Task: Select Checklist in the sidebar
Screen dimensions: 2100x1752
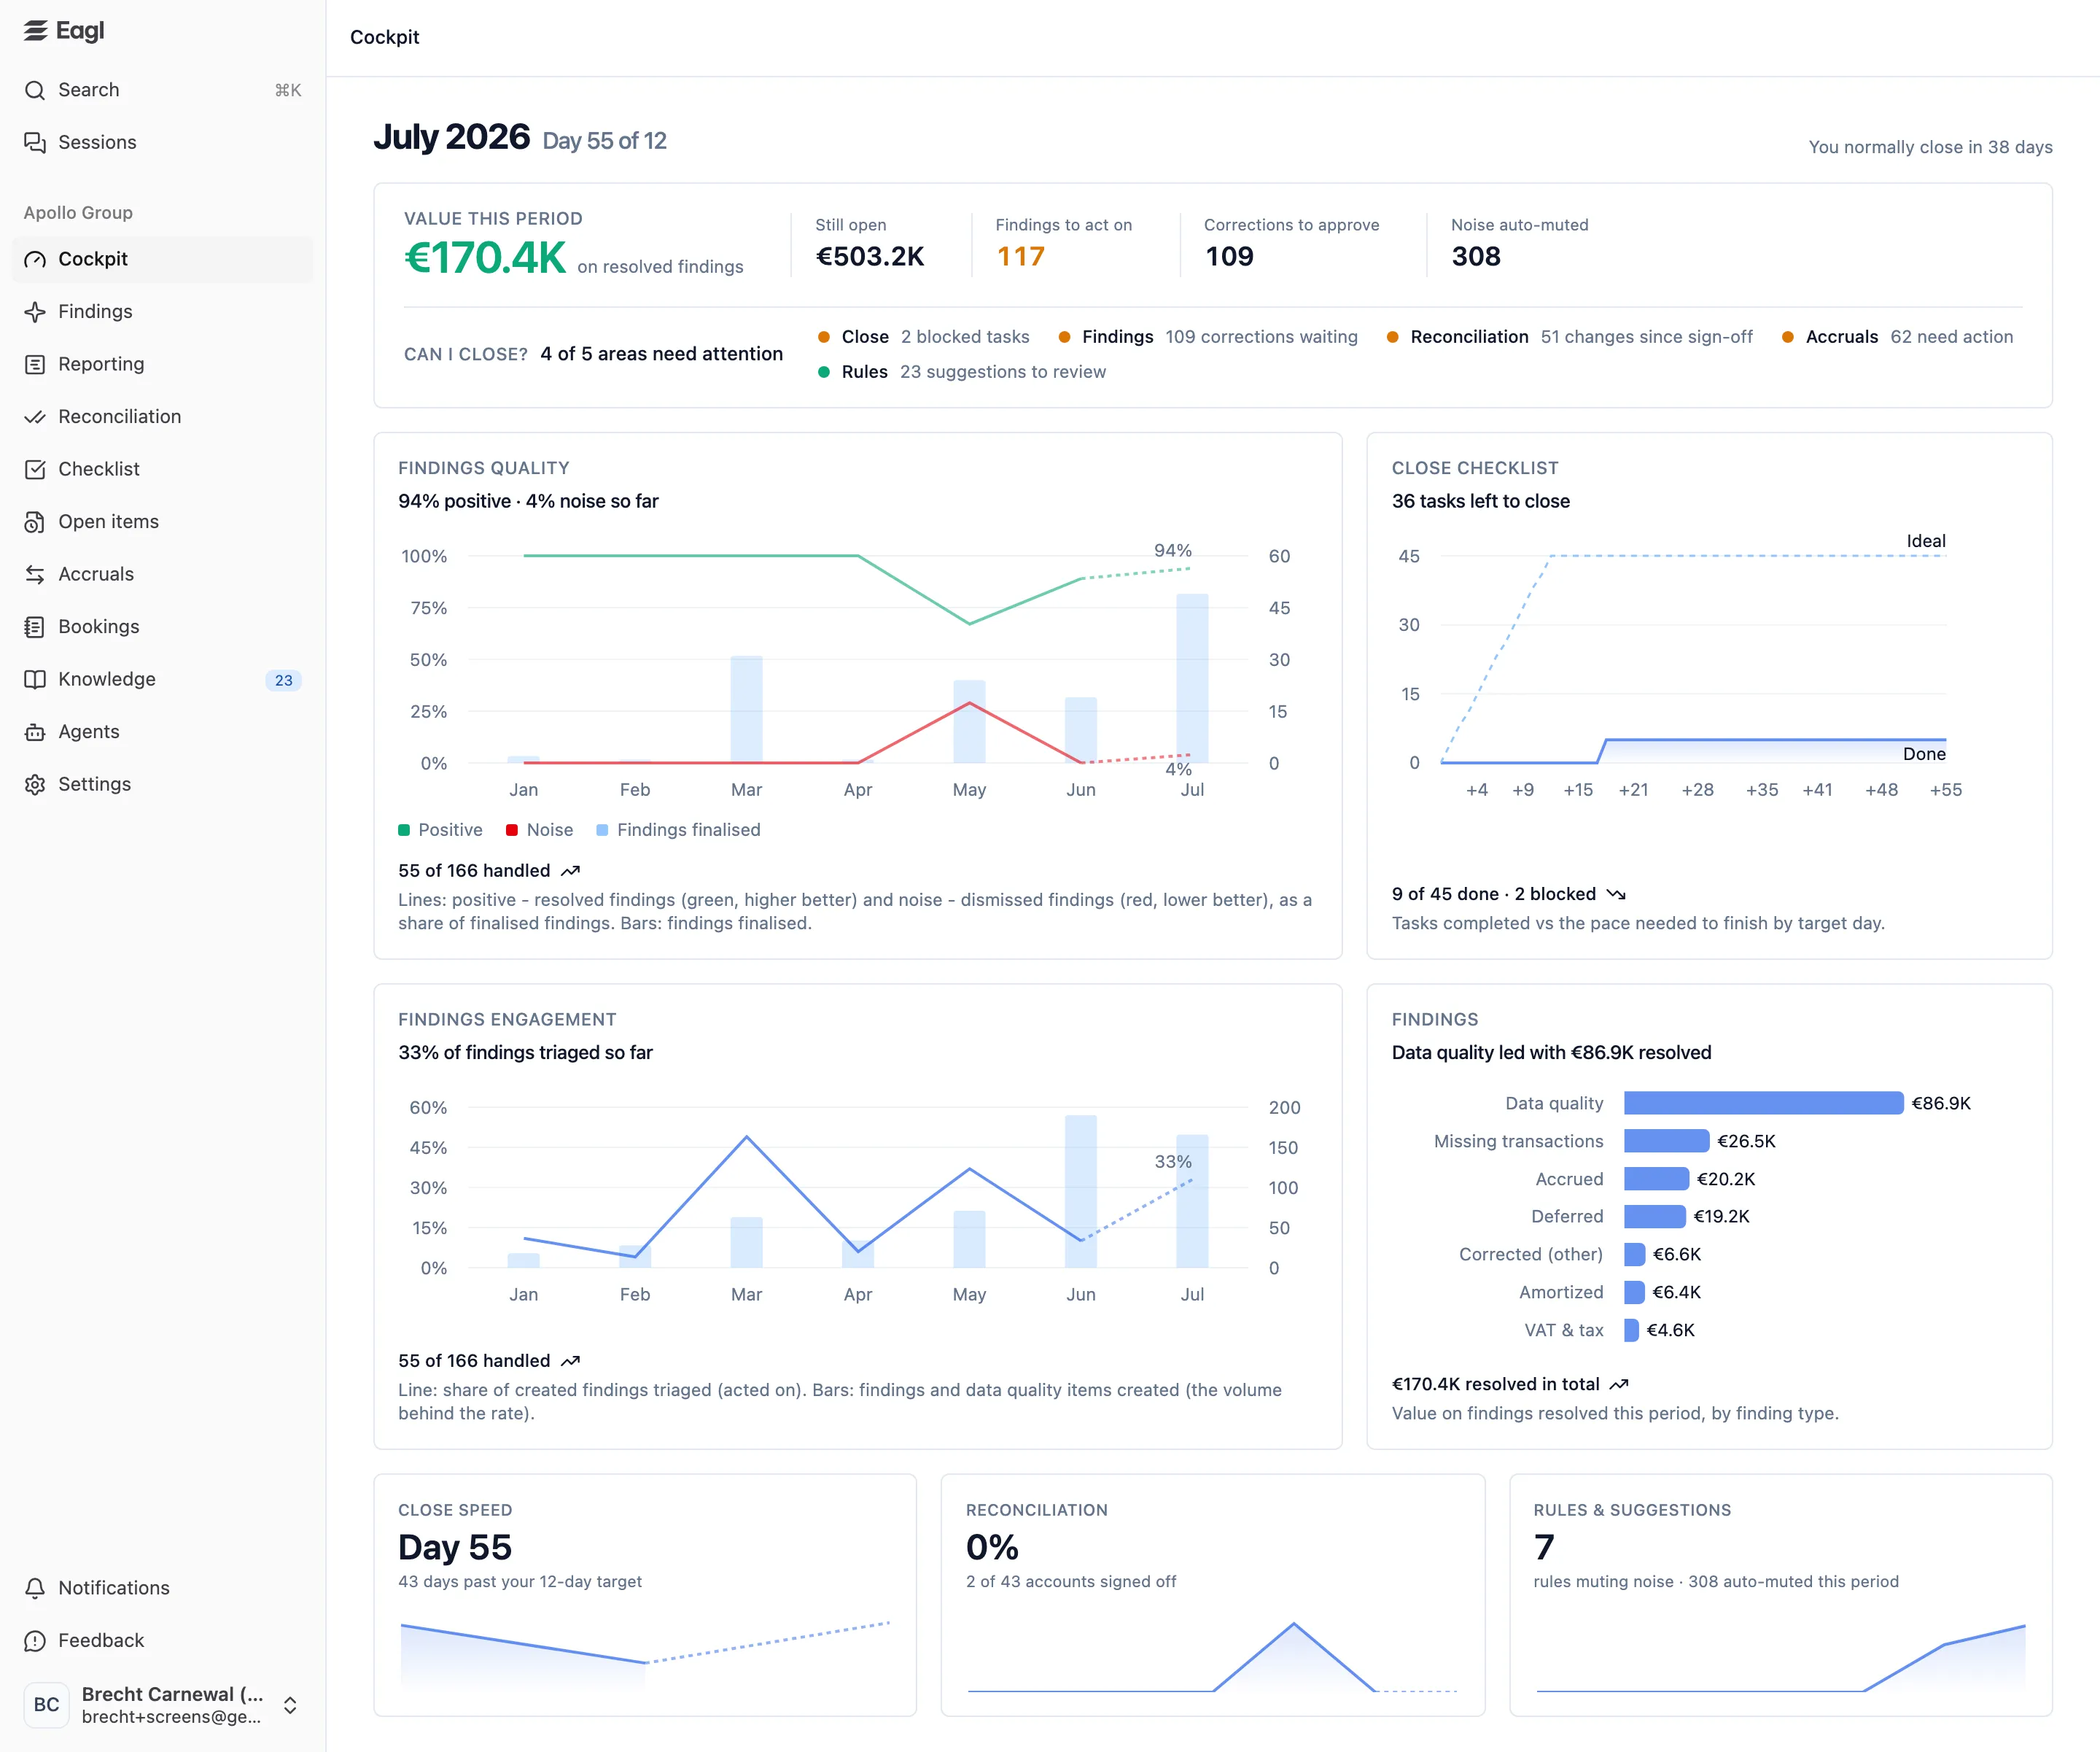Action: coord(163,469)
